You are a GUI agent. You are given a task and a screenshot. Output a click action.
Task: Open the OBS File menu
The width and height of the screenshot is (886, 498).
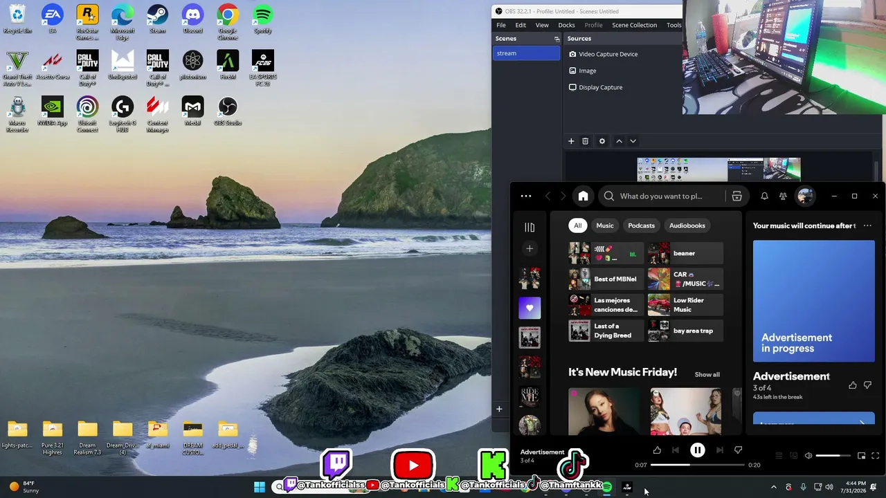(x=501, y=25)
